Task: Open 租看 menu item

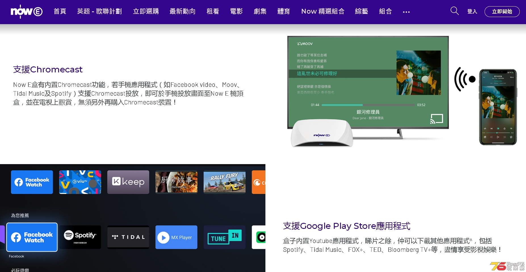Action: 213,11
